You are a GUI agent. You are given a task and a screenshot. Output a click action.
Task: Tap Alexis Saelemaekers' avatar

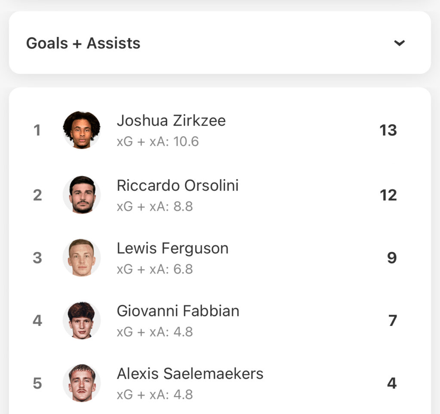[82, 383]
